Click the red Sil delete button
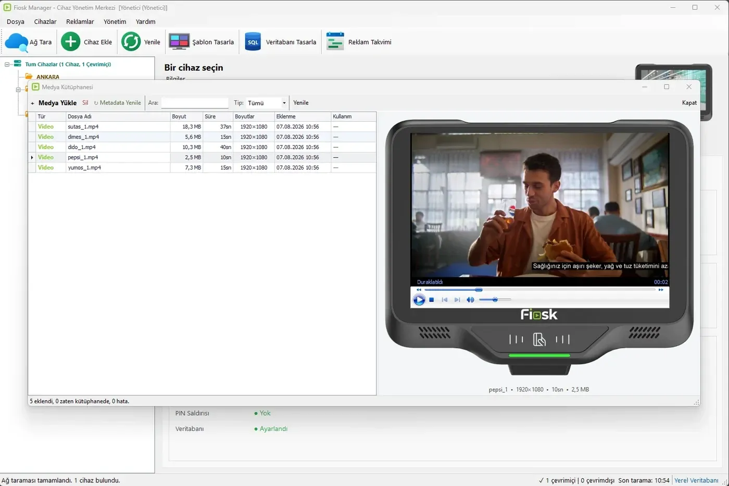 pyautogui.click(x=85, y=103)
